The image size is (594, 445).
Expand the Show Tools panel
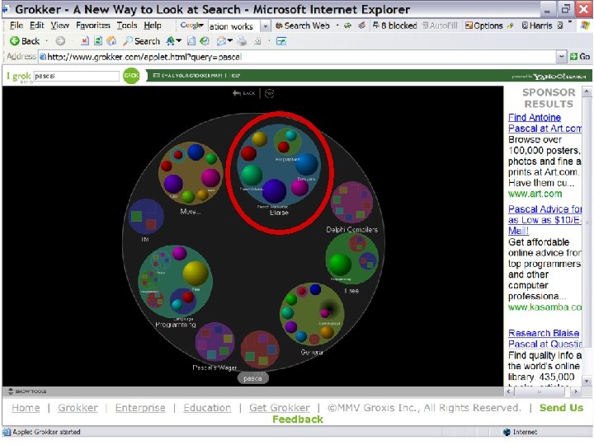27,391
